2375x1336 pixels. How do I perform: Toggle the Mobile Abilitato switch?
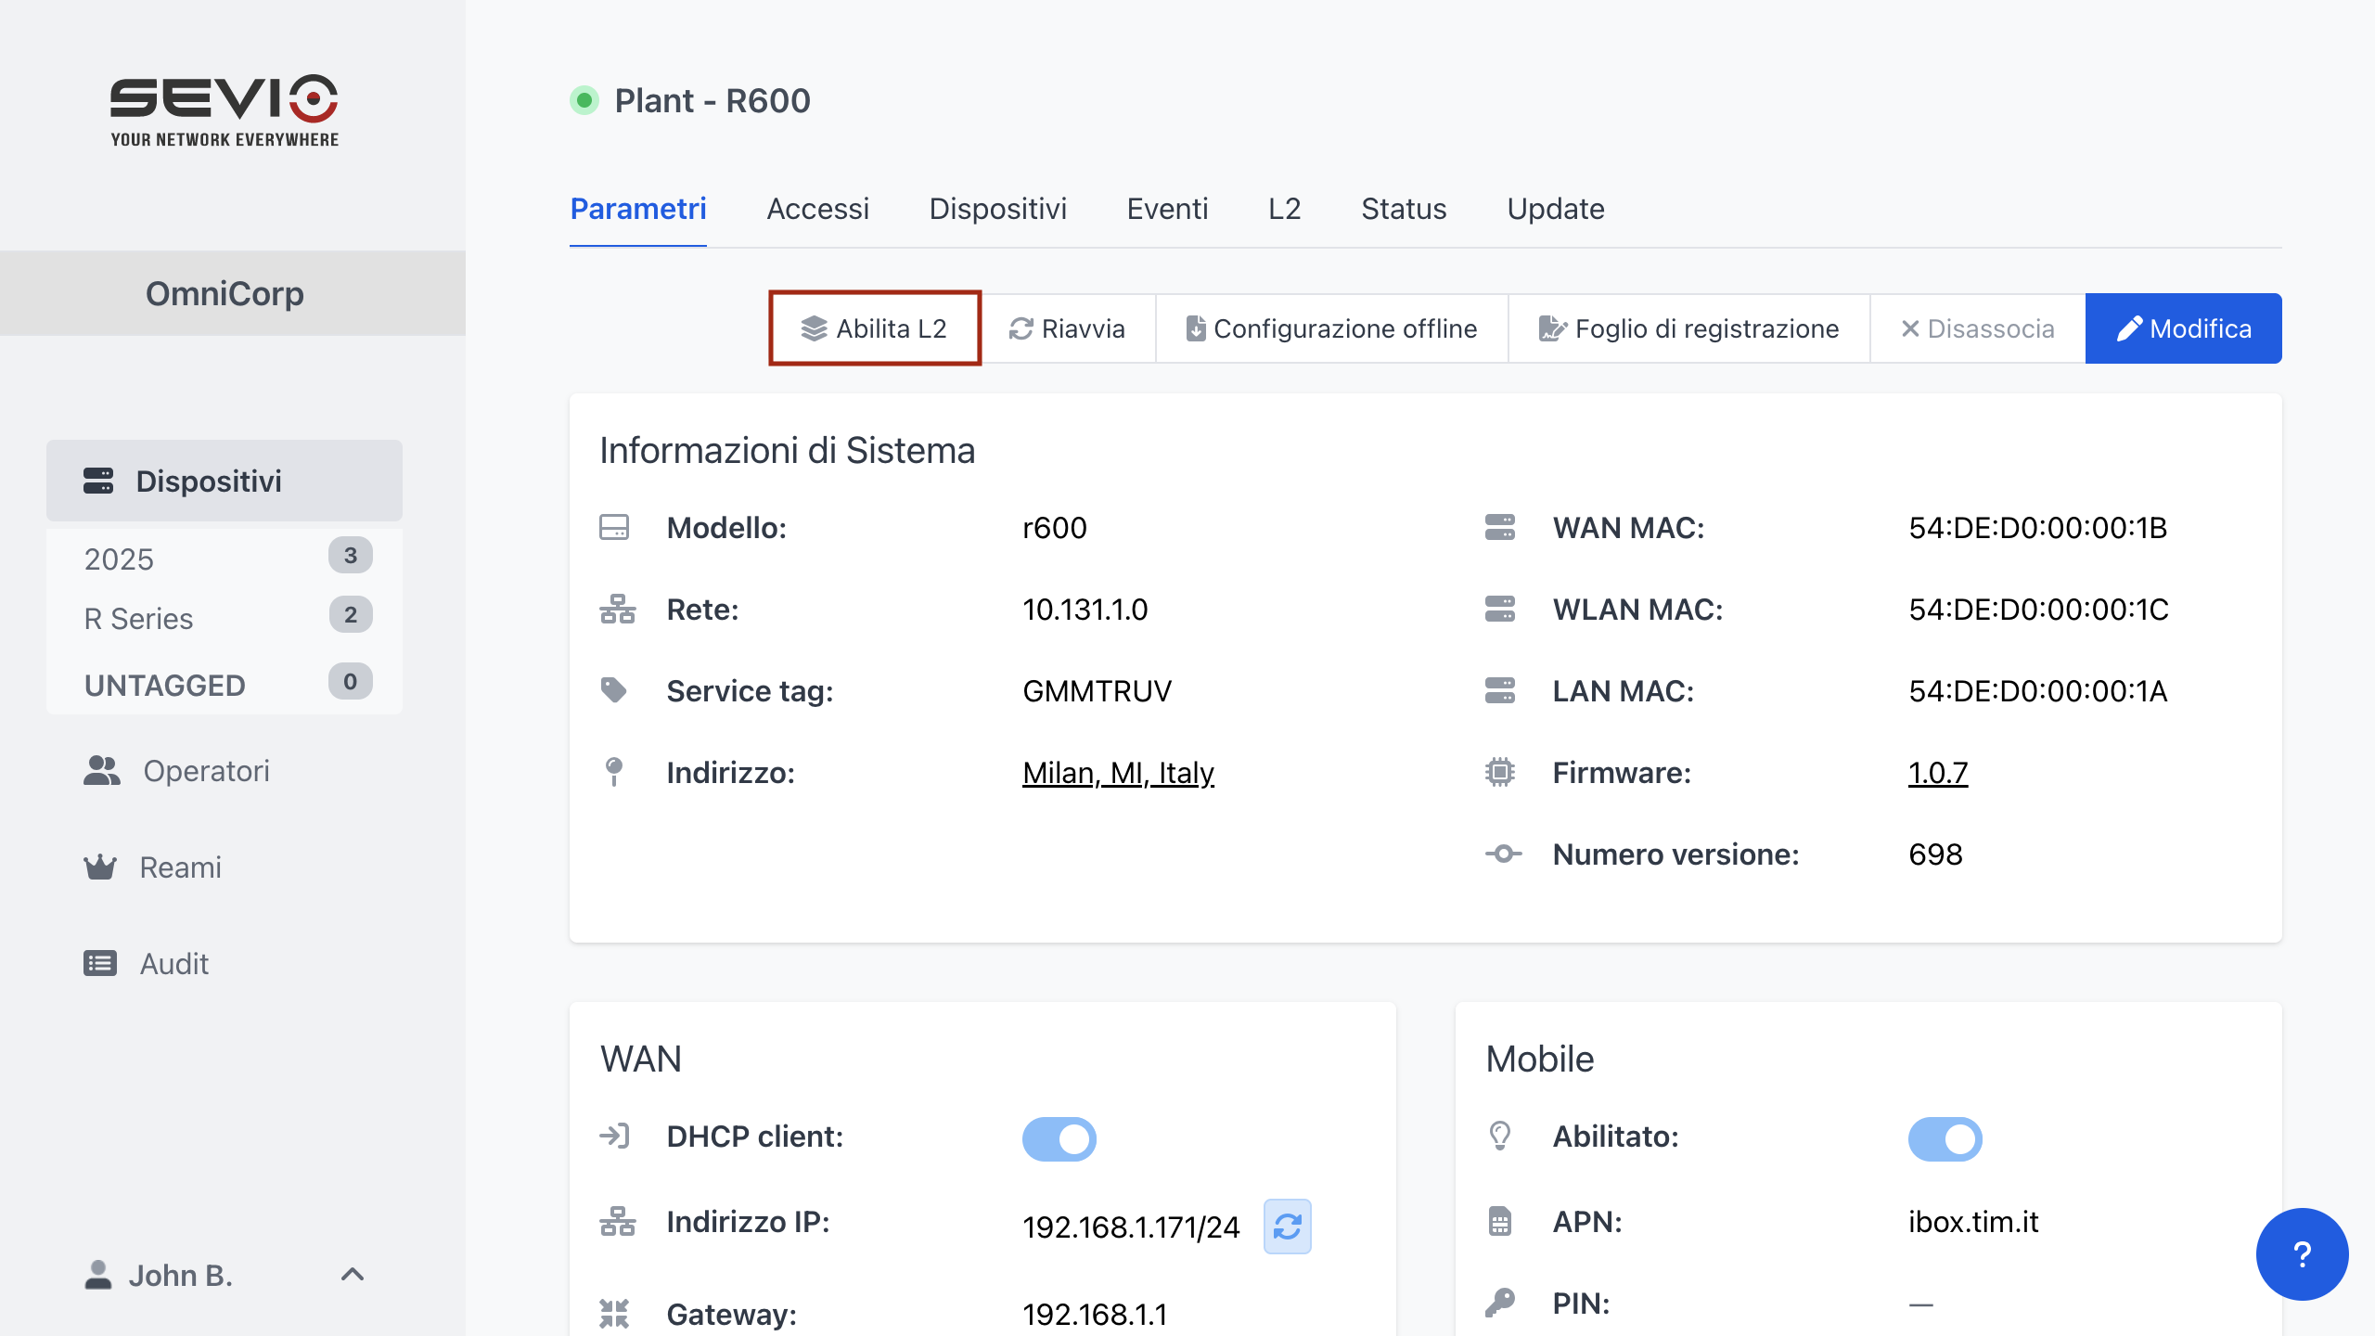[x=1945, y=1138]
